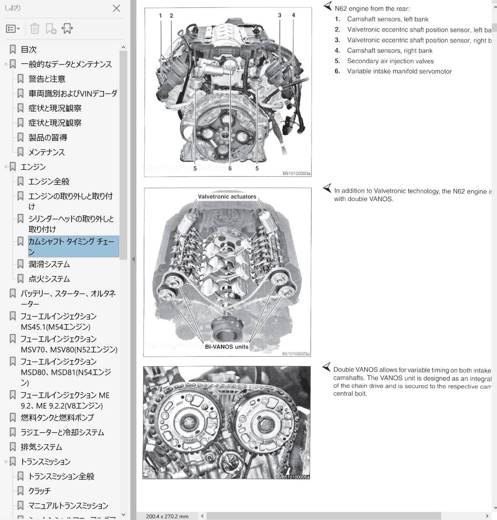Click bookmark icon beside 潤滑システム
This screenshot has height=520, width=497.
coord(20,264)
